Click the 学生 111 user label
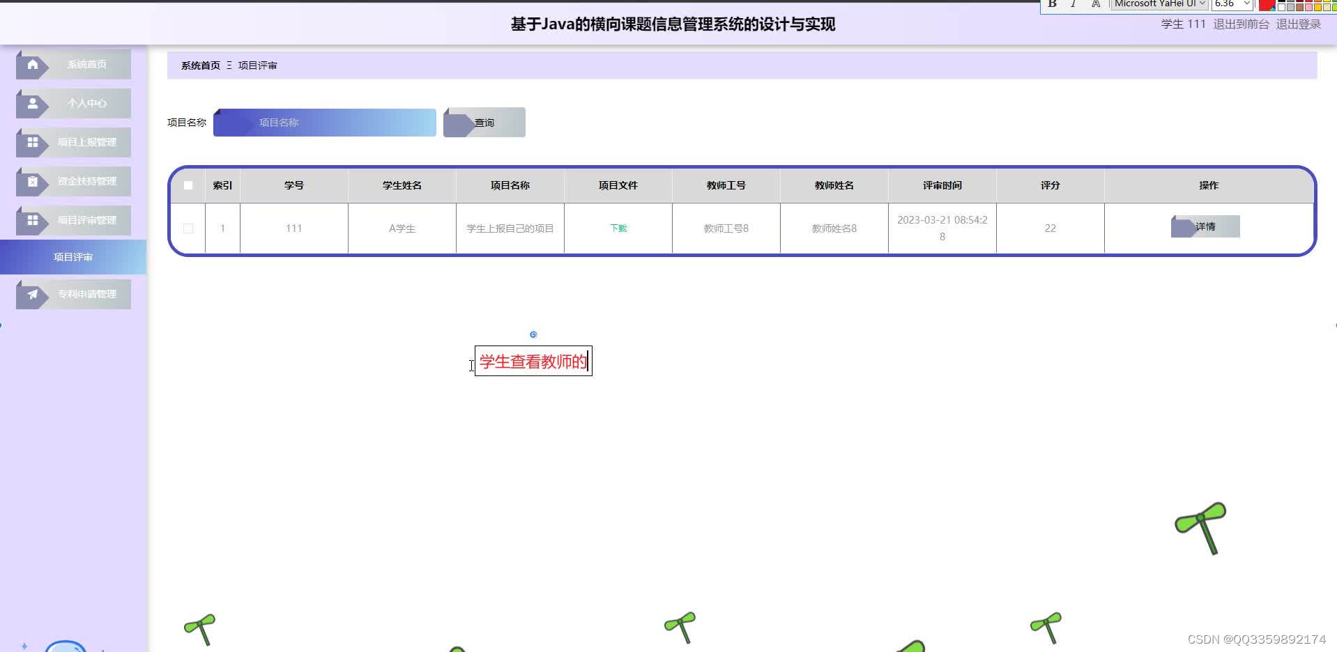Image resolution: width=1337 pixels, height=652 pixels. [1183, 24]
